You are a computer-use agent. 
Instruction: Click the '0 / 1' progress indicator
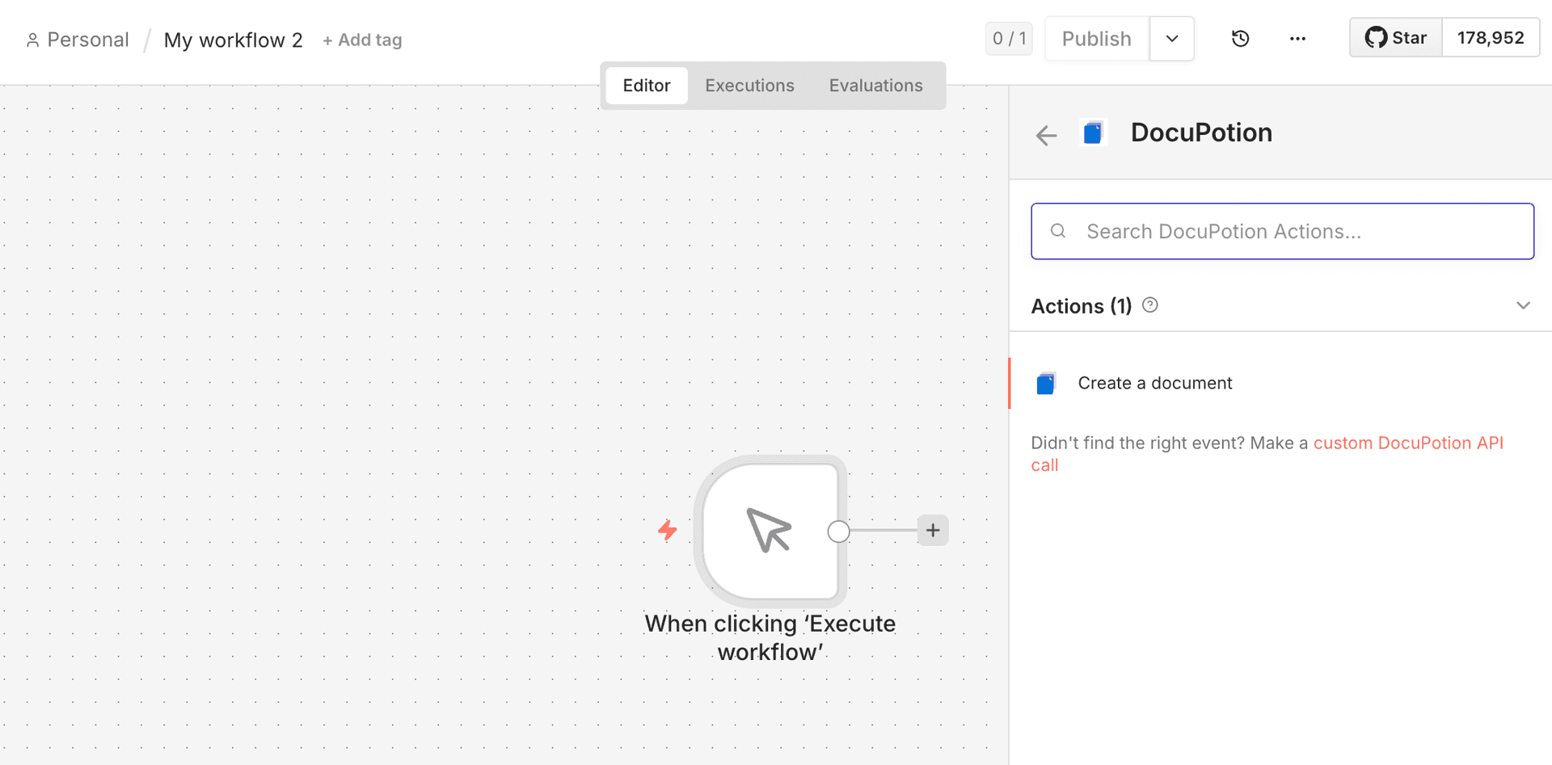[x=1008, y=38]
